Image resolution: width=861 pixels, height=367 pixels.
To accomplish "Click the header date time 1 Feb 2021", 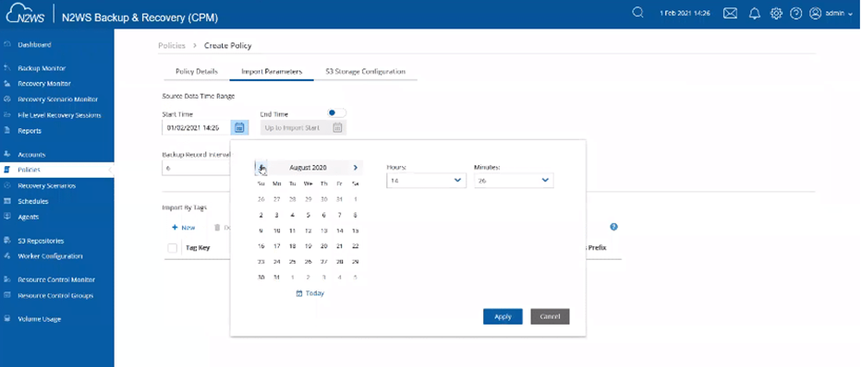I will click(685, 14).
